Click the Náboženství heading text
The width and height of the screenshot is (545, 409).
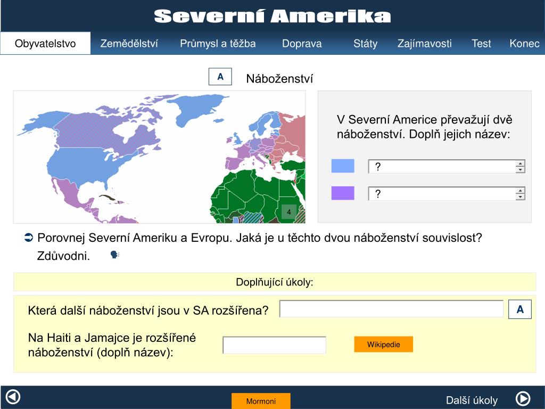[279, 79]
